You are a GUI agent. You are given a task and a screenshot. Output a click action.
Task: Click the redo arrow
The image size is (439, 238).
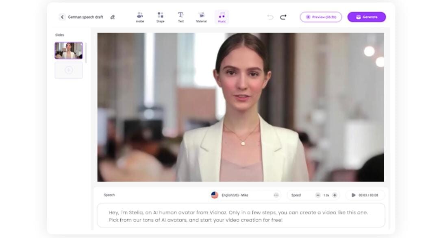283,17
